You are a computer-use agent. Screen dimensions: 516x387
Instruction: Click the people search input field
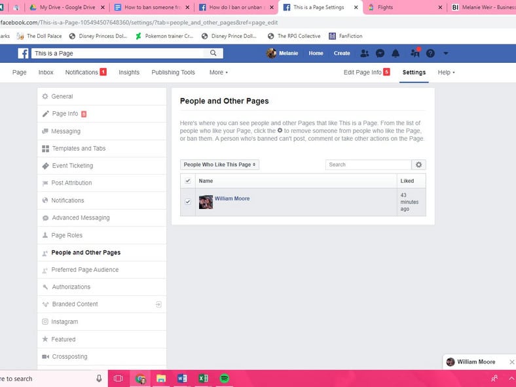point(368,164)
